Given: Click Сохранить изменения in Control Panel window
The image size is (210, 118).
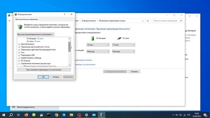Looking at the screenshot, I should [115, 71].
